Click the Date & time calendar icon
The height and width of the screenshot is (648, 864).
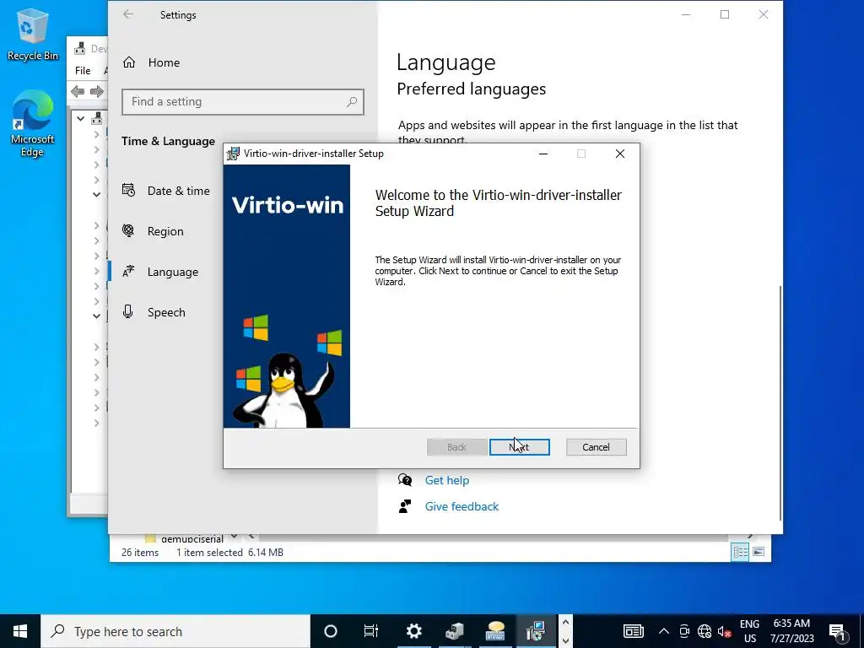tap(128, 190)
